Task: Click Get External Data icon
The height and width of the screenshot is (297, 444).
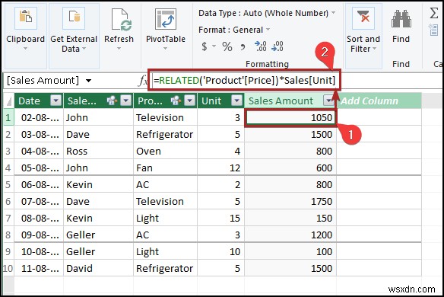Action: click(74, 19)
